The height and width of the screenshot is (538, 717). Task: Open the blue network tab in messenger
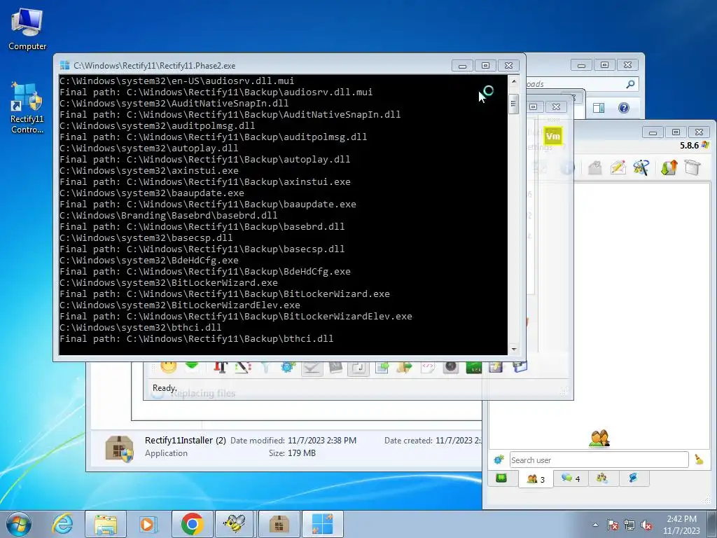click(633, 478)
